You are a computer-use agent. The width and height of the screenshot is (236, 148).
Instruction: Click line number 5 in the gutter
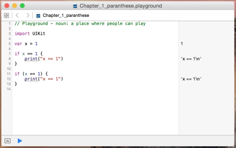click(10, 44)
